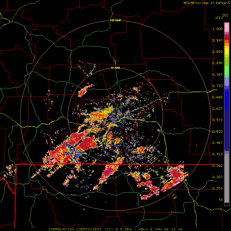Click the TH legend label
The width and height of the screenshot is (231, 231).
click(220, 200)
